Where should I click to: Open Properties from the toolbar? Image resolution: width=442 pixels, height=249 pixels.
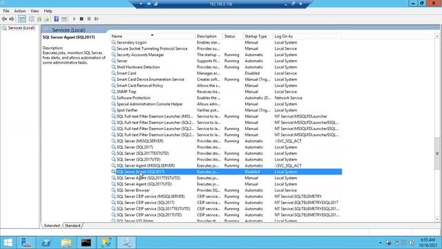pyautogui.click(x=32, y=19)
